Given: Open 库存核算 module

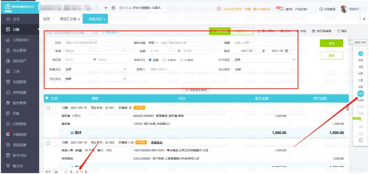Looking at the screenshot, I should (19, 92).
